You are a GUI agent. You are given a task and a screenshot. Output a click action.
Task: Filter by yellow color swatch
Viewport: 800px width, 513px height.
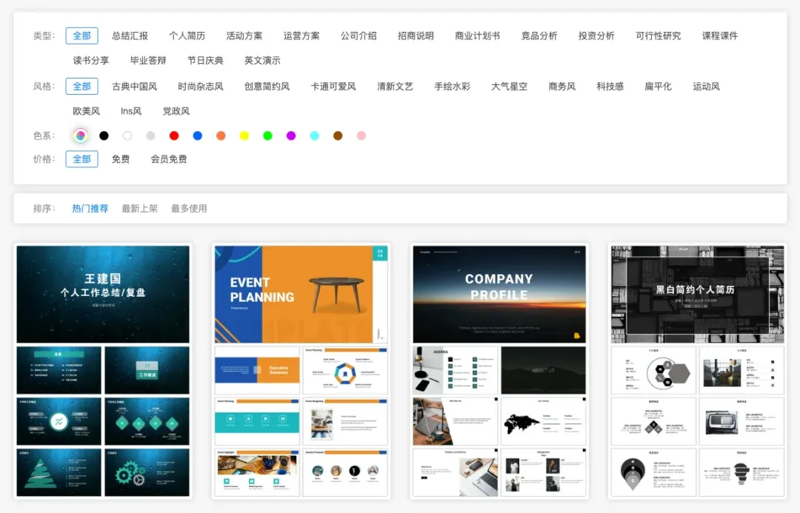point(244,135)
